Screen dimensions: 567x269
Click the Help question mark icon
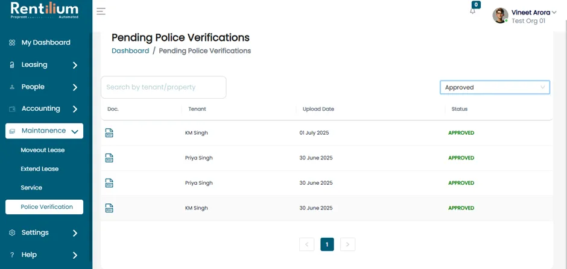click(x=12, y=255)
